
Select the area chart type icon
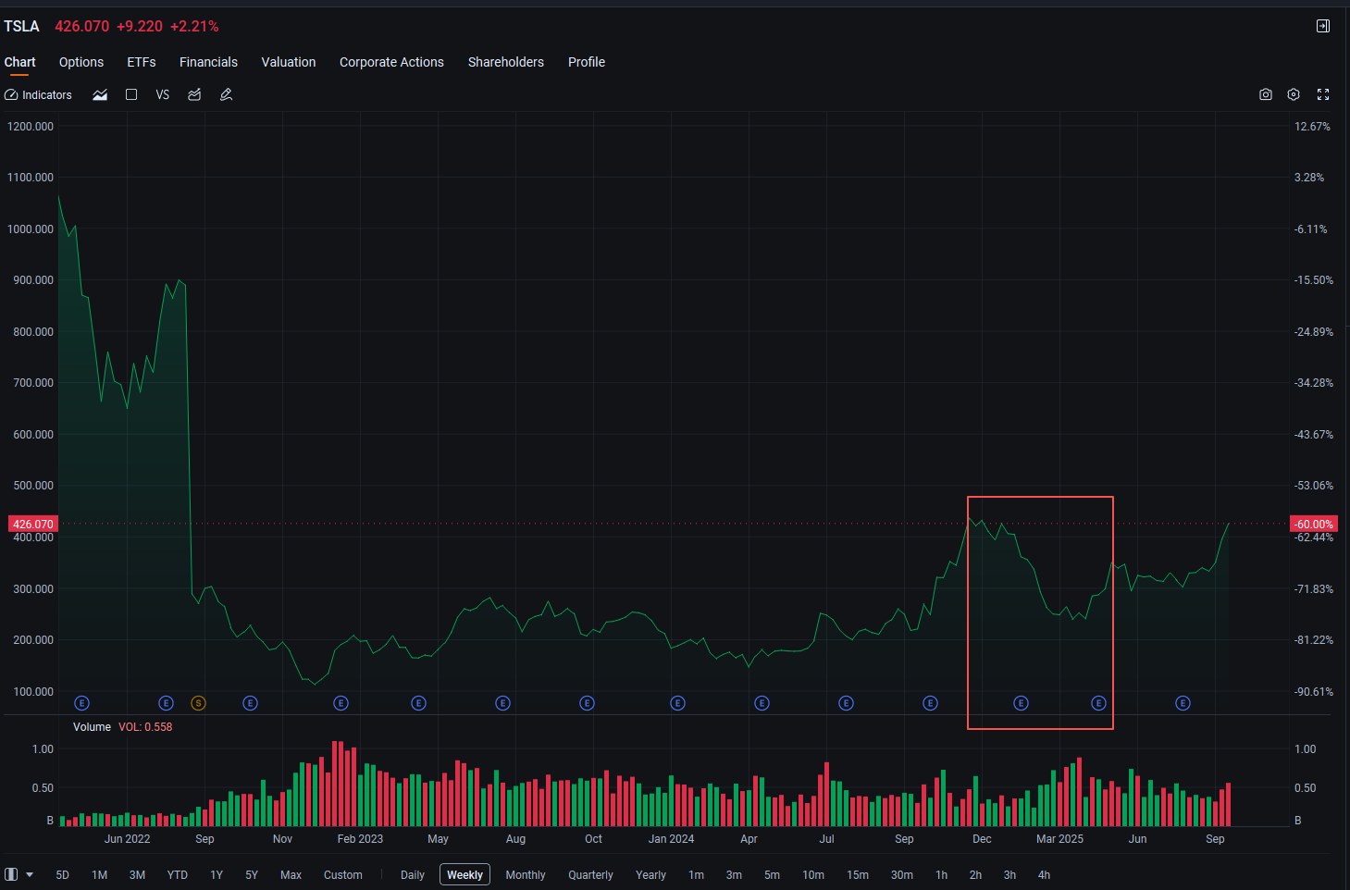[100, 95]
